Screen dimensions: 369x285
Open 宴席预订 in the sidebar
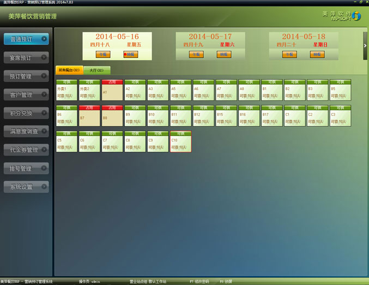(26, 58)
